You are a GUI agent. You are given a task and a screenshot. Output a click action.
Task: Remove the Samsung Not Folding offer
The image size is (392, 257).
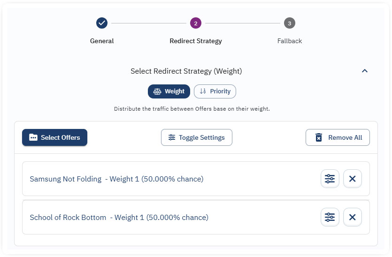(x=353, y=179)
